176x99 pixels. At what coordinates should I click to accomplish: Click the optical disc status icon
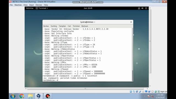click(134, 92)
